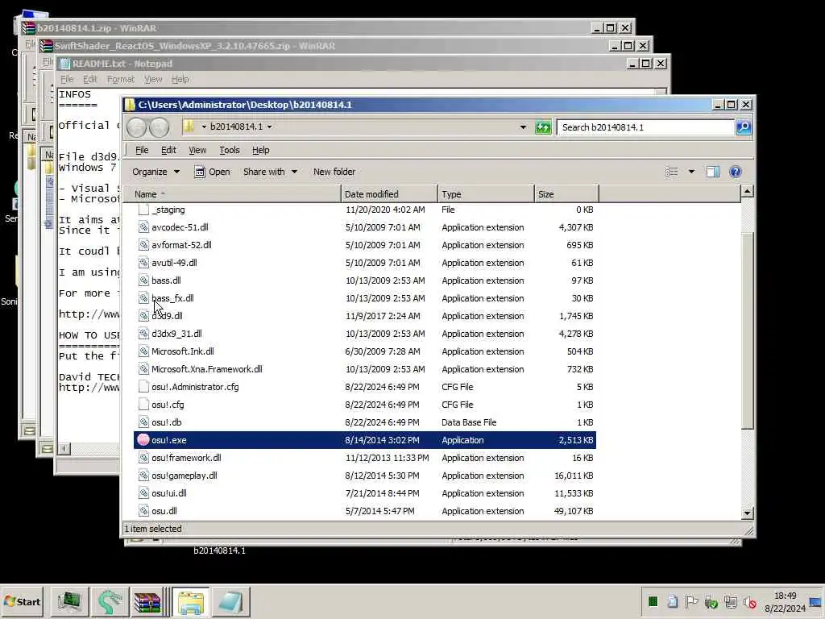Click the osu!.cfg file icon

click(x=143, y=405)
